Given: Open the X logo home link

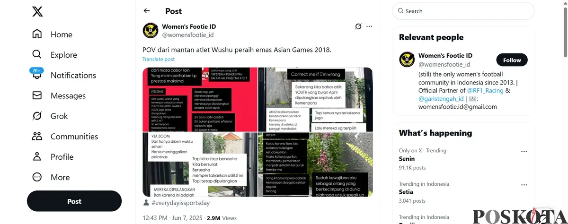Looking at the screenshot, I should pyautogui.click(x=37, y=12).
